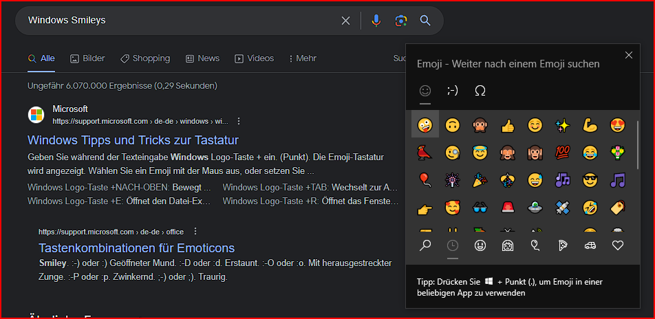Open options menu for office support result
The height and width of the screenshot is (319, 655).
(195, 232)
